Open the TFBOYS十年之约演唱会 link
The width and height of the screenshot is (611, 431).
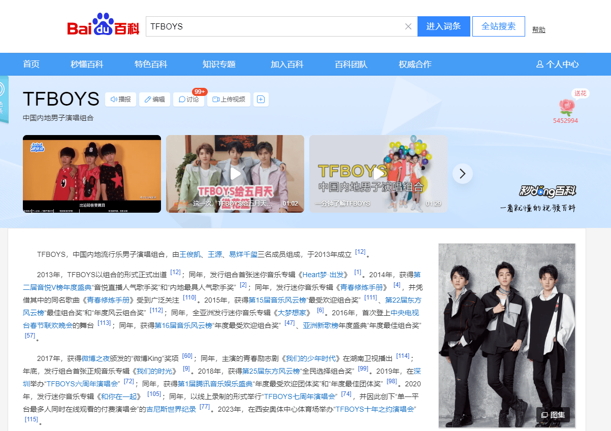(376, 409)
